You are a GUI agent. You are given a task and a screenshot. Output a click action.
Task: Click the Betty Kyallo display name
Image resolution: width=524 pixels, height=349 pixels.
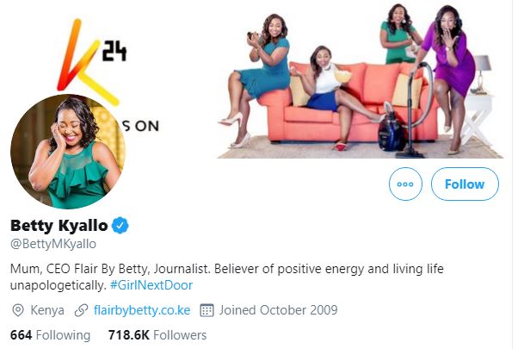coord(60,226)
